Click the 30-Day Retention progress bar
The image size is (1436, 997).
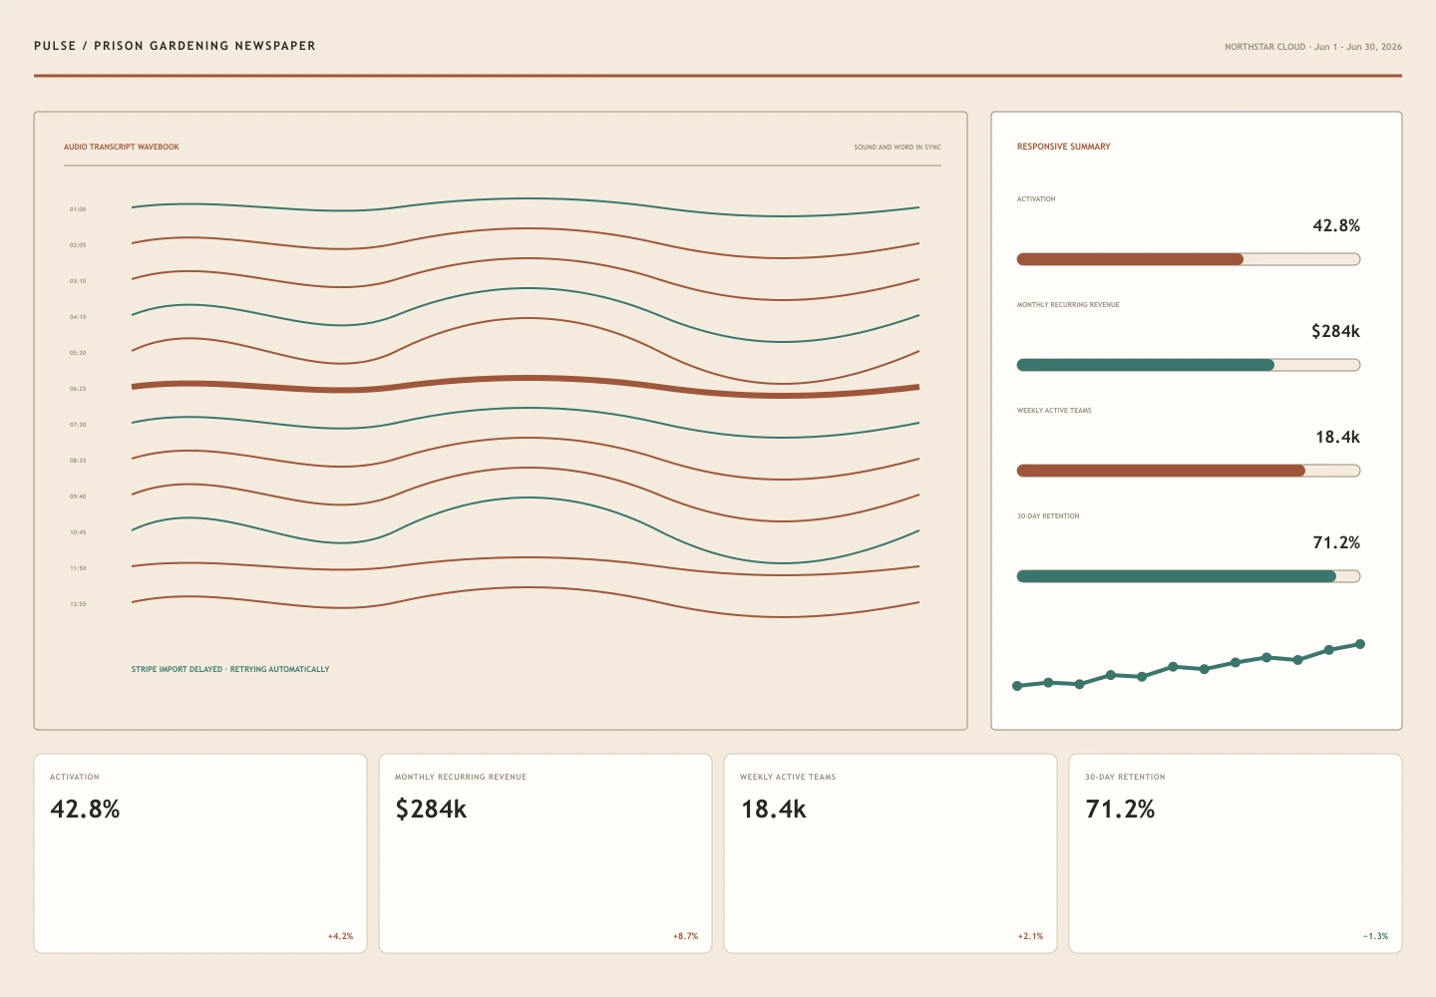click(x=1189, y=576)
